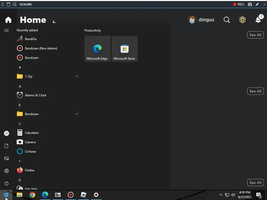Viewport: 267px width, 200px height.
Task: Open the Roblox notifications bell
Action: tap(259, 19)
